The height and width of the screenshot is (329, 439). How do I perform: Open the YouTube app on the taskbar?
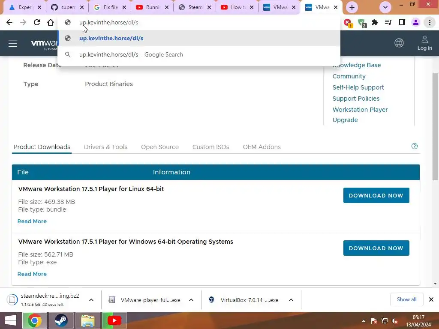coord(114,320)
